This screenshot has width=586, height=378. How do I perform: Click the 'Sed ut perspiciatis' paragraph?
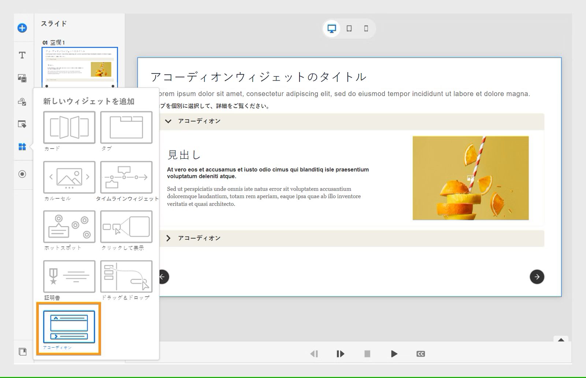click(x=264, y=197)
